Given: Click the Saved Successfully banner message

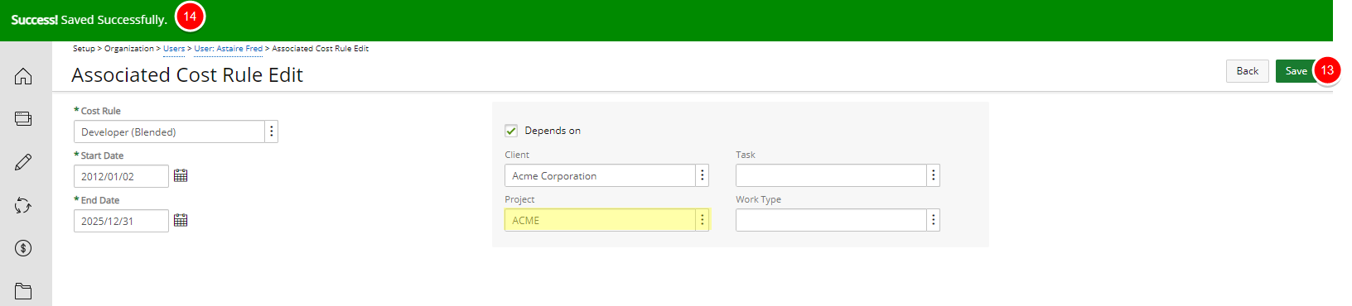Looking at the screenshot, I should pyautogui.click(x=89, y=20).
